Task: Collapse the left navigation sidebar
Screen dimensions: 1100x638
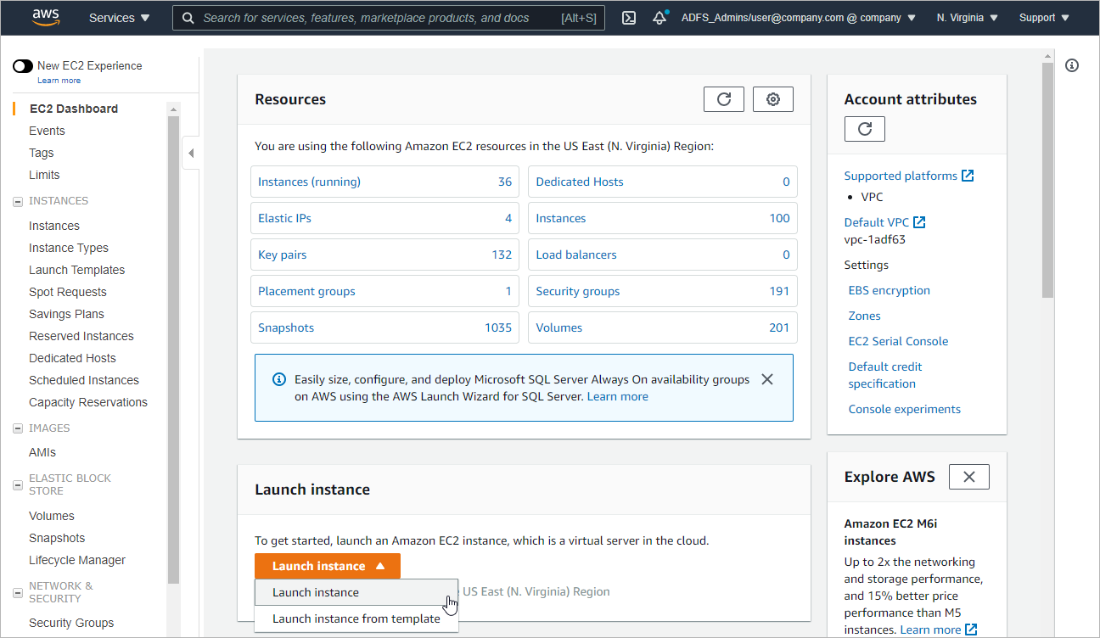Action: (x=191, y=153)
